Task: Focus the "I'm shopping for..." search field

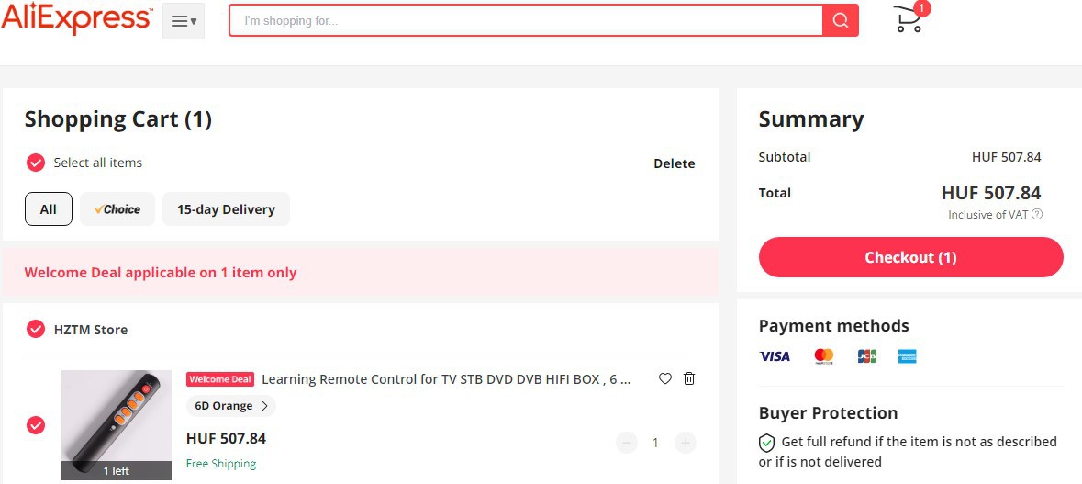Action: coord(525,20)
